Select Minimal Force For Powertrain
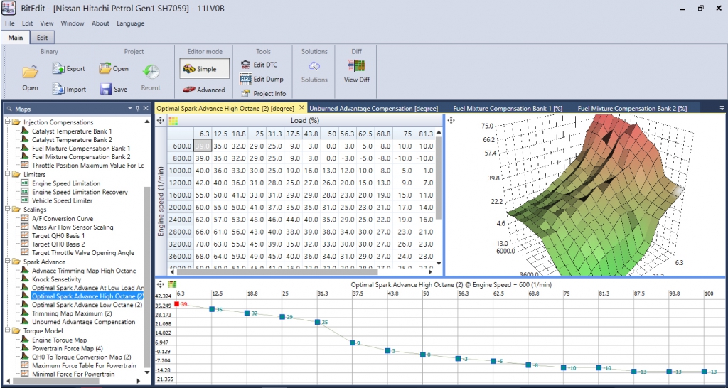728x388 pixels. point(73,374)
